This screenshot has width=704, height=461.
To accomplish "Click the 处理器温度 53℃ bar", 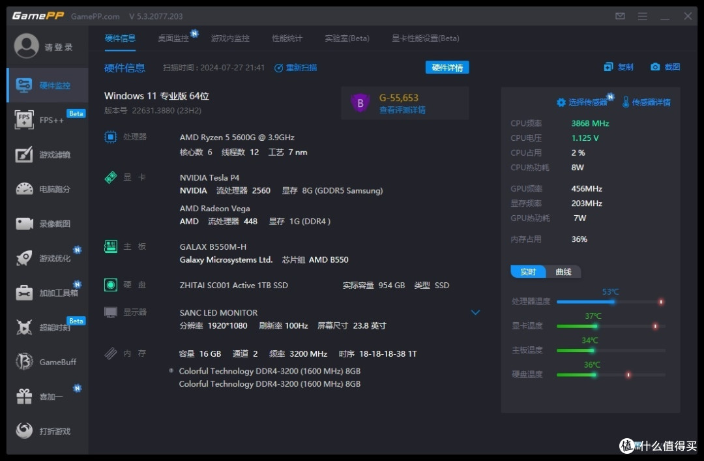I will click(611, 301).
